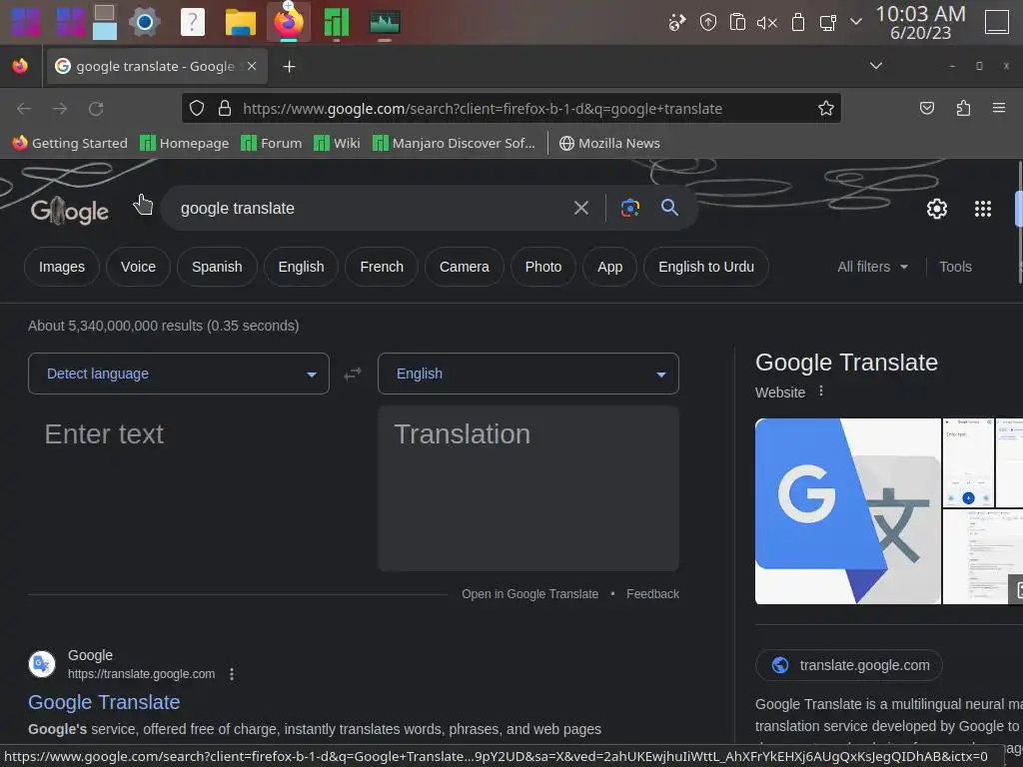Save page to Pocket
Viewport: 1023px width, 767px height.
(x=926, y=108)
